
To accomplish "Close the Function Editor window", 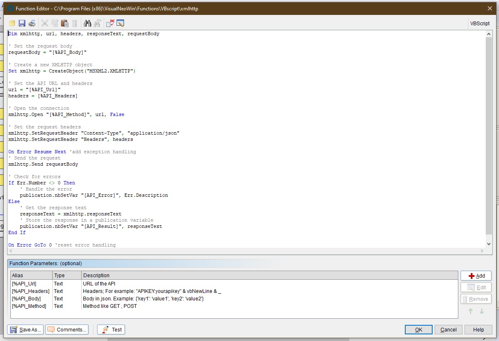I will pos(489,8).
